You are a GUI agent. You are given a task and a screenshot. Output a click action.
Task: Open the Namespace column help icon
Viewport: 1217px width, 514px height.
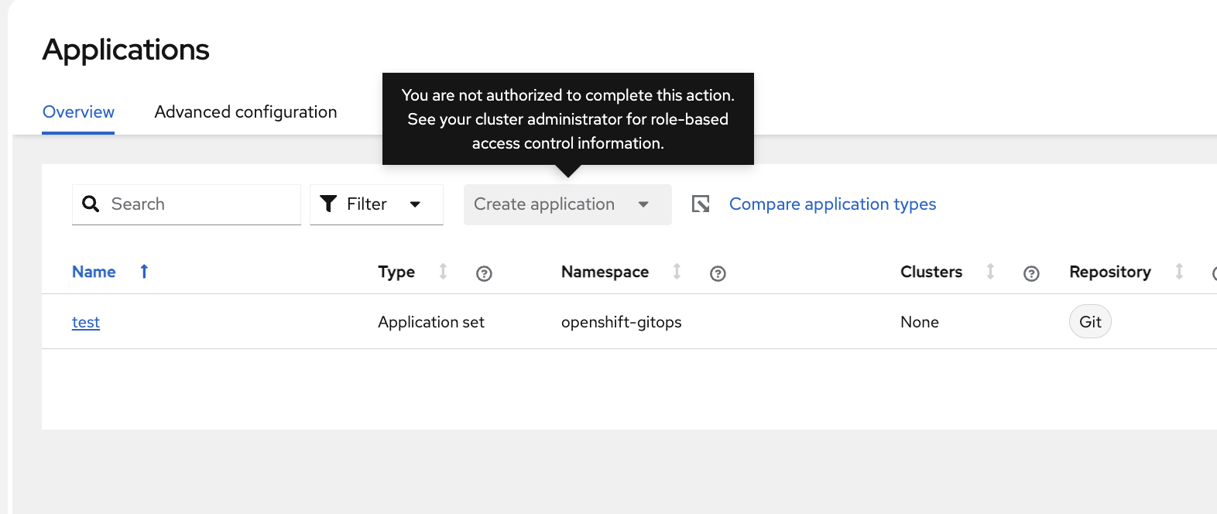pos(718,273)
